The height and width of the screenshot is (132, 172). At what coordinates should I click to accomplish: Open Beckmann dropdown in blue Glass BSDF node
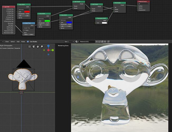pos(66,20)
